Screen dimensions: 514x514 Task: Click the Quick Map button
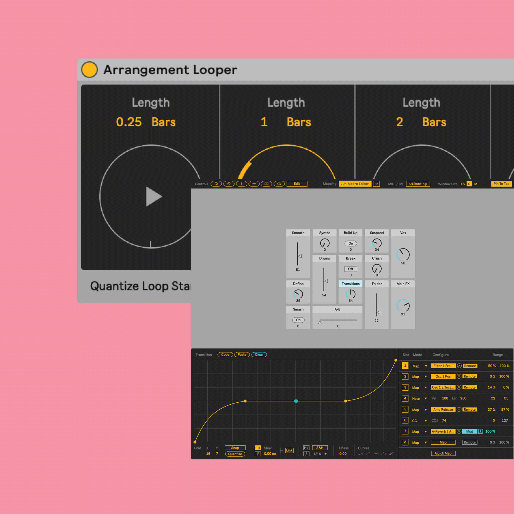[x=443, y=453]
